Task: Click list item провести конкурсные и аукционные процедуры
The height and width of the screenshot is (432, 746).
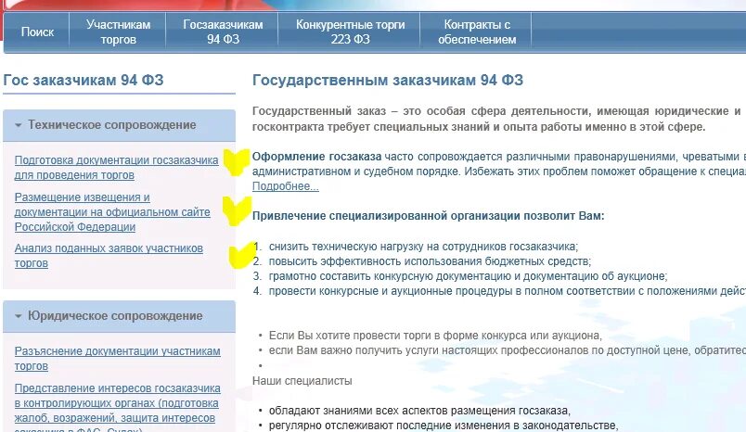Action: [x=508, y=291]
